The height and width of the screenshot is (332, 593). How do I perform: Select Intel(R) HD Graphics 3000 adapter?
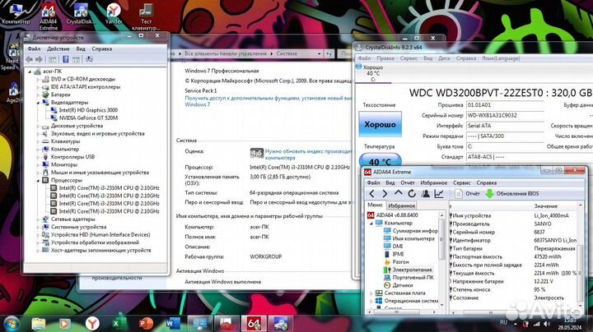click(88, 110)
